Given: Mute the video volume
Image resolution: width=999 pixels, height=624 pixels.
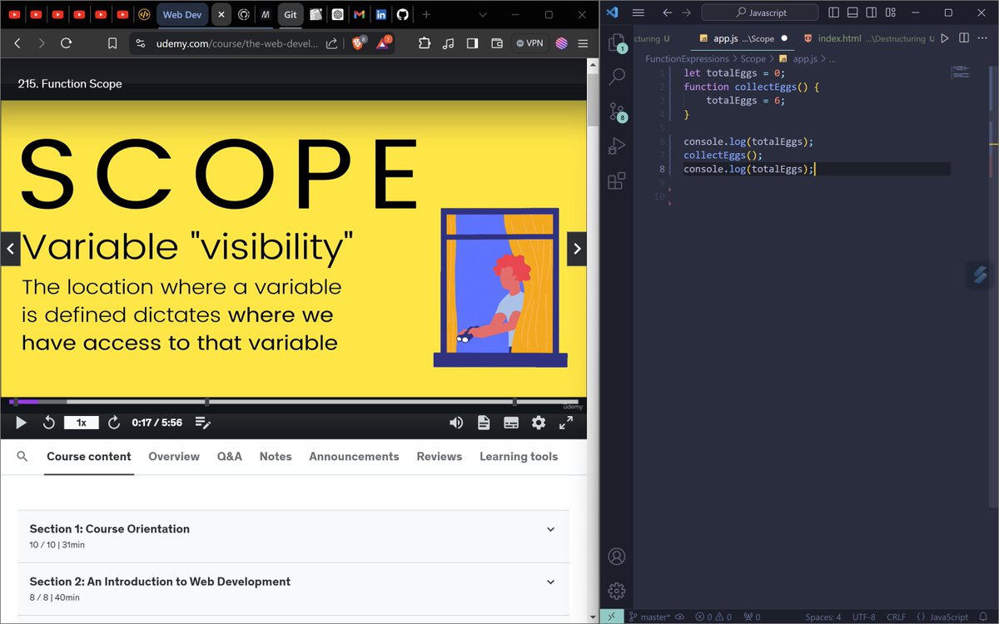Looking at the screenshot, I should (x=456, y=423).
